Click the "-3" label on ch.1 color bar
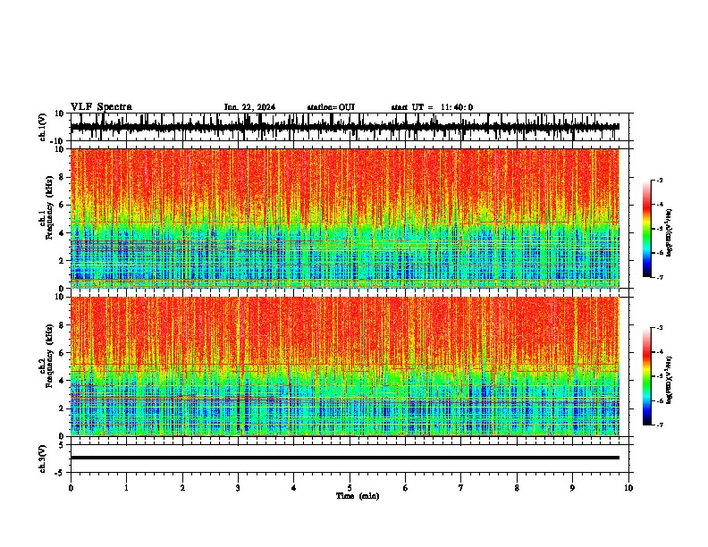The width and height of the screenshot is (708, 547). click(660, 180)
